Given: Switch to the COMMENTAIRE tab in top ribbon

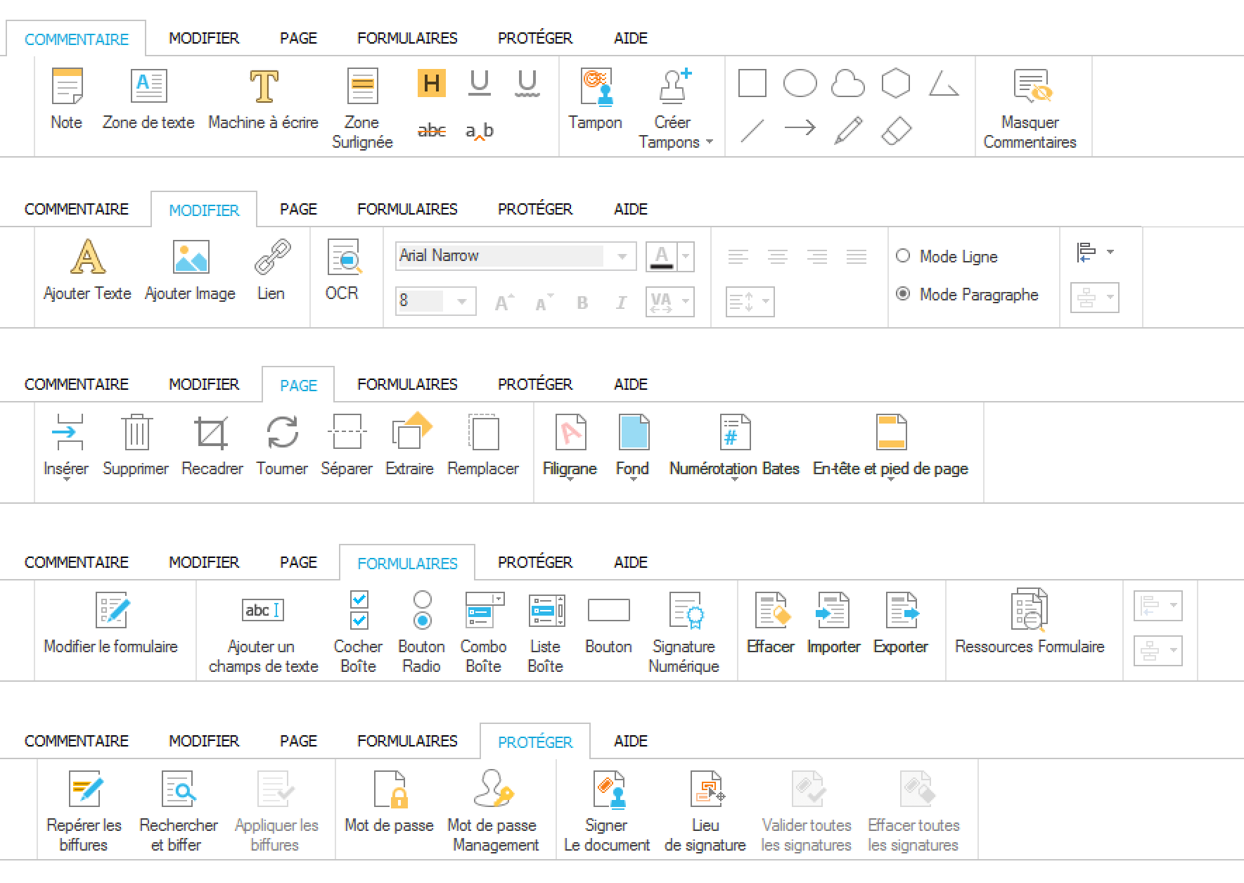Looking at the screenshot, I should [77, 39].
